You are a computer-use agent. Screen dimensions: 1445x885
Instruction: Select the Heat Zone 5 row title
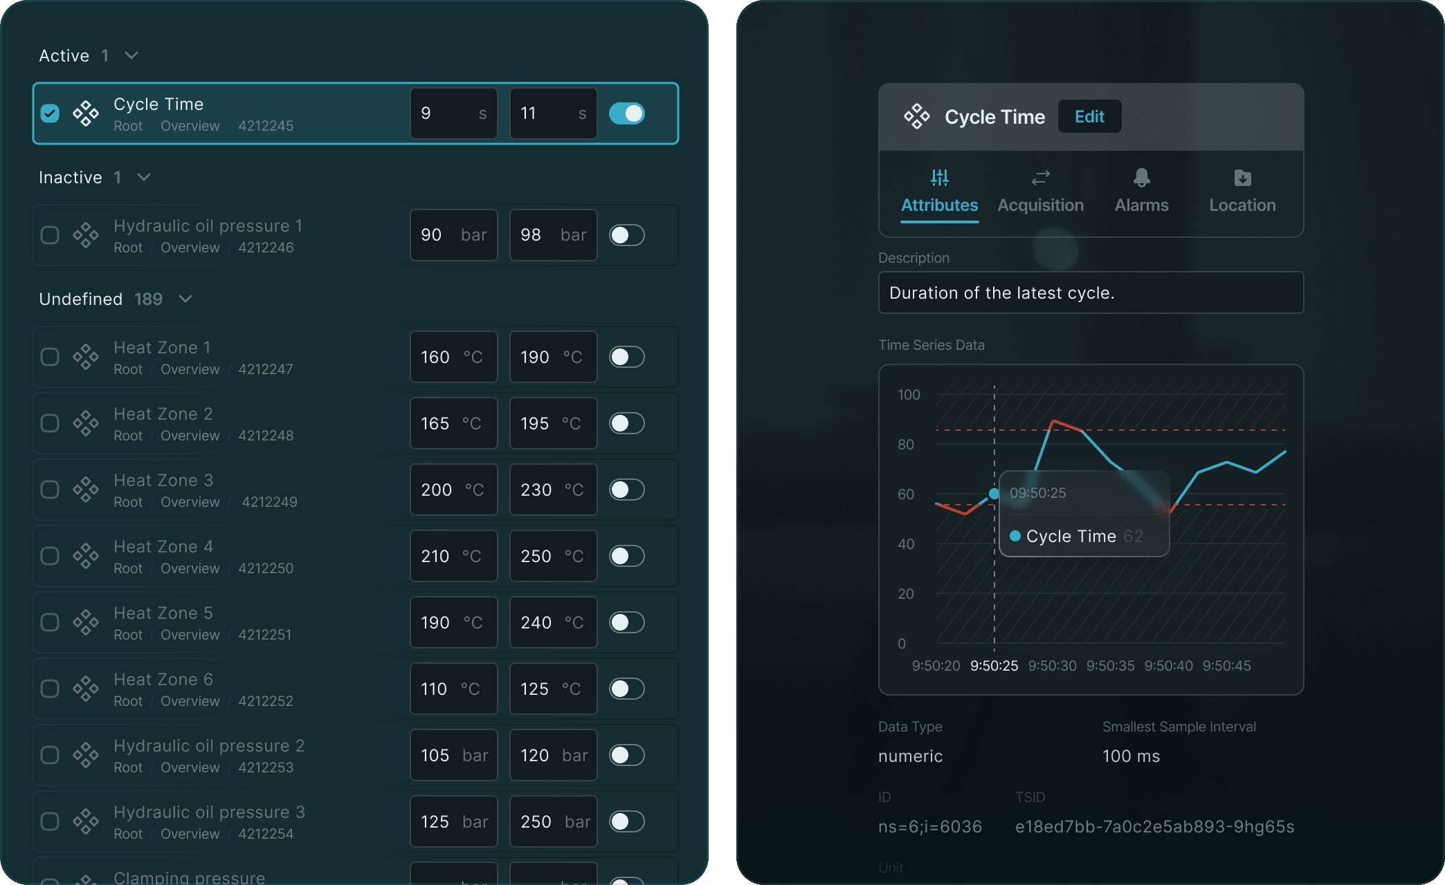pyautogui.click(x=163, y=613)
